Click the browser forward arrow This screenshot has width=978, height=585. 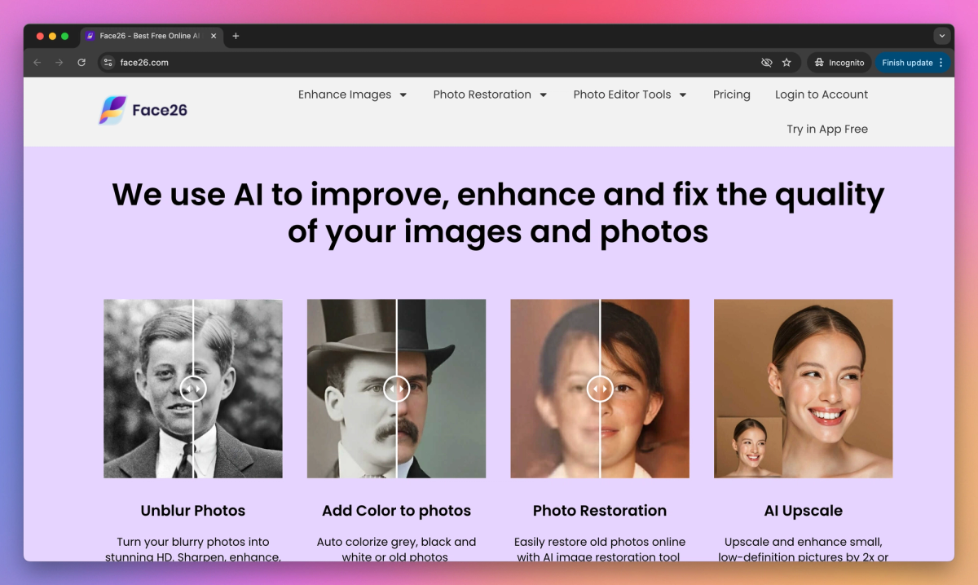59,63
